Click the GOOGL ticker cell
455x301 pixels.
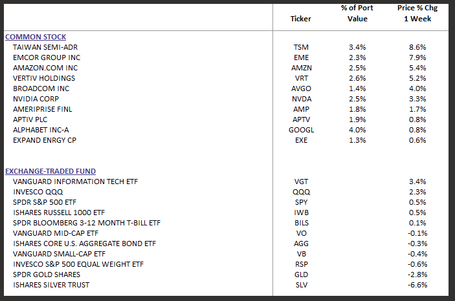(301, 130)
